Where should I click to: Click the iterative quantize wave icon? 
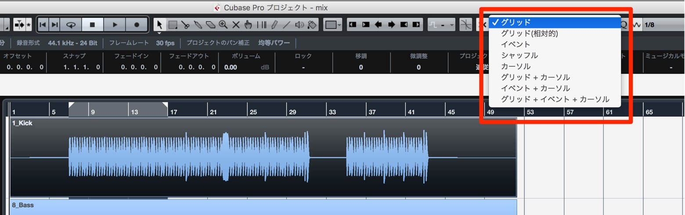tap(636, 25)
